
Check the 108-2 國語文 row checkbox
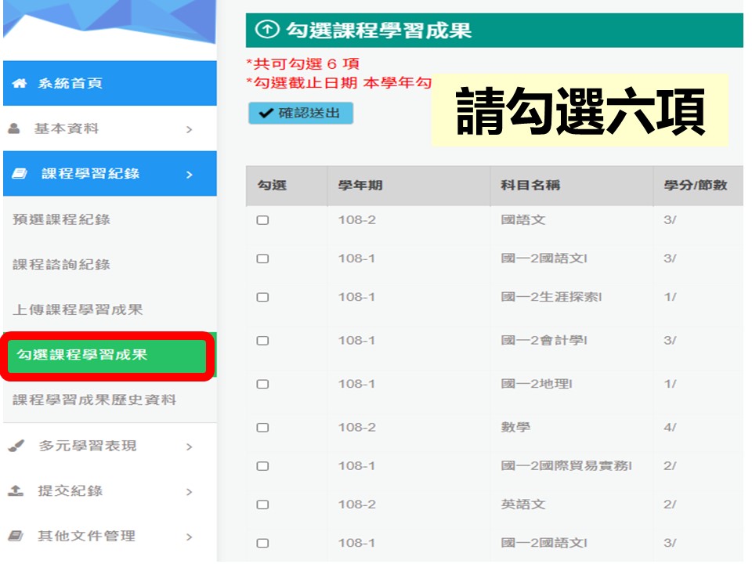click(262, 220)
